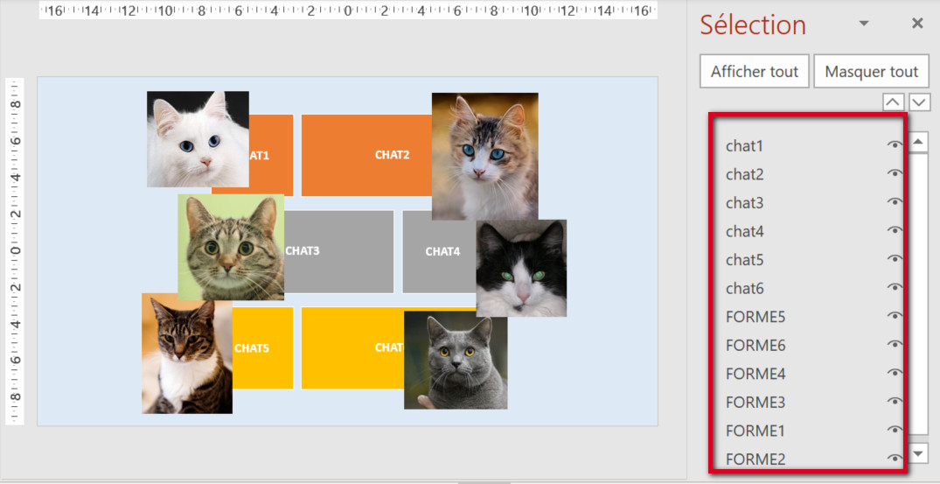940x484 pixels.
Task: Click the Masquer tout button
Action: (871, 72)
